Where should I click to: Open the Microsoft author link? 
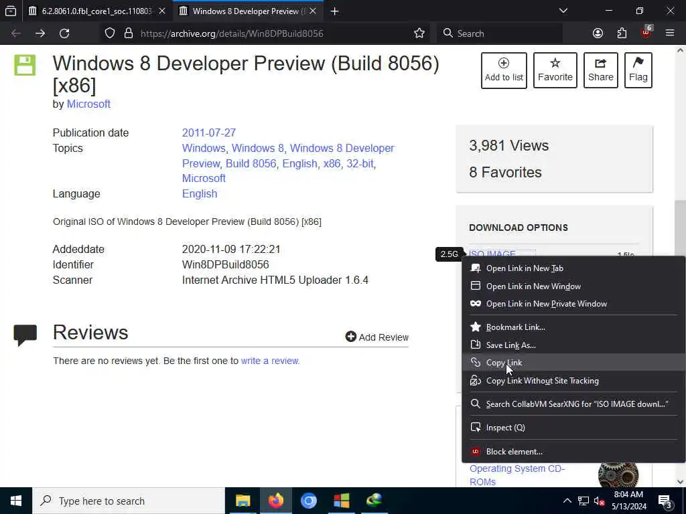click(88, 104)
